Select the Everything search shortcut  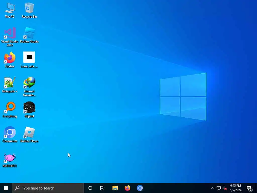pos(10,110)
